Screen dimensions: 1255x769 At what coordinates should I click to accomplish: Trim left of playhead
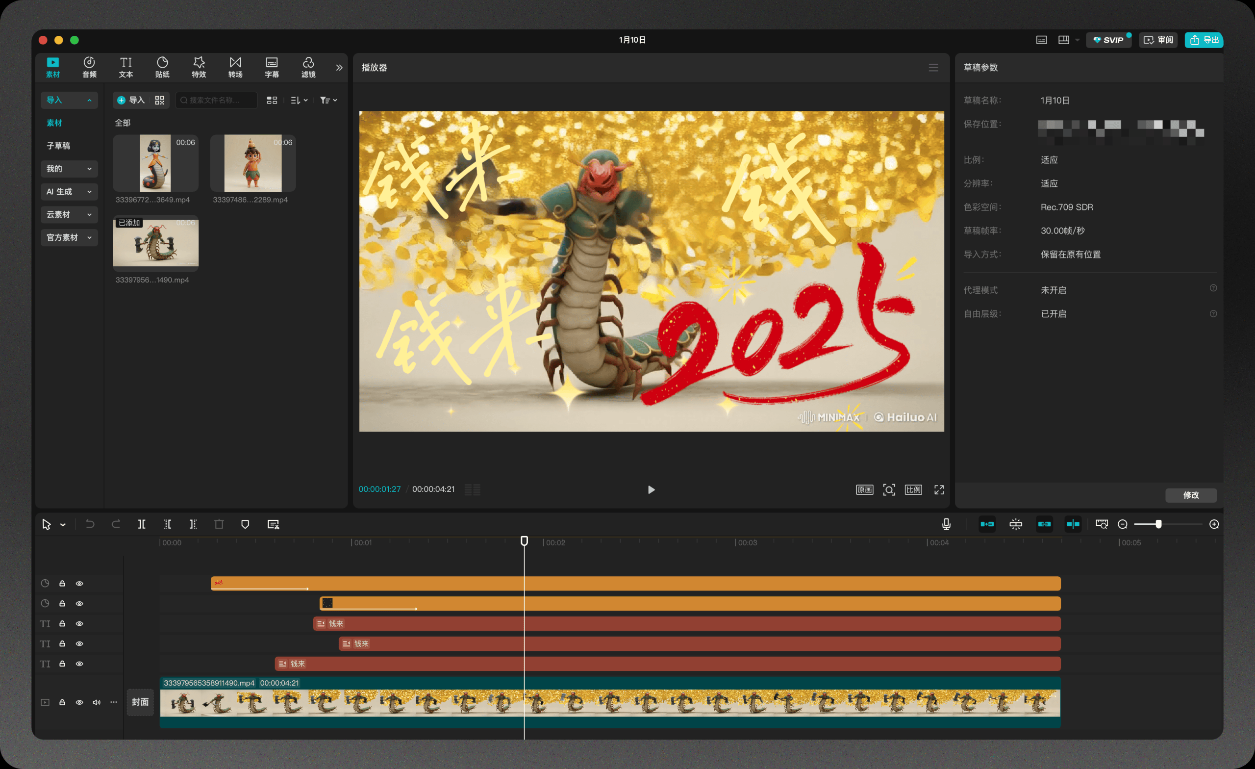click(x=168, y=524)
